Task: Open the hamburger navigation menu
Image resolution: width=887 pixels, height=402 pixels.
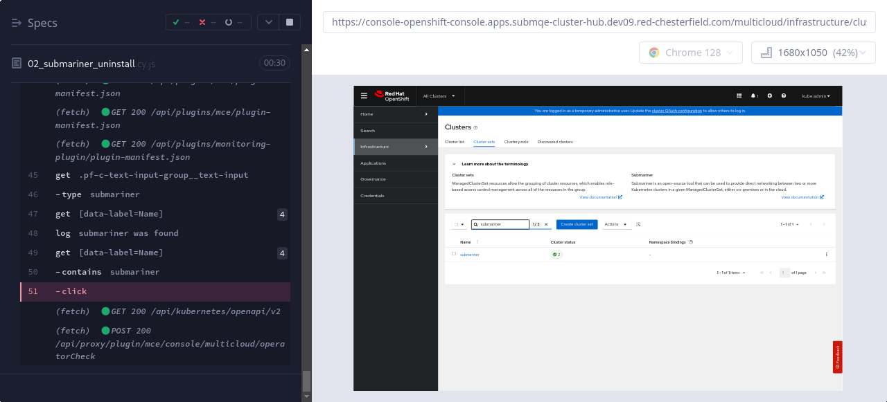Action: coord(364,95)
